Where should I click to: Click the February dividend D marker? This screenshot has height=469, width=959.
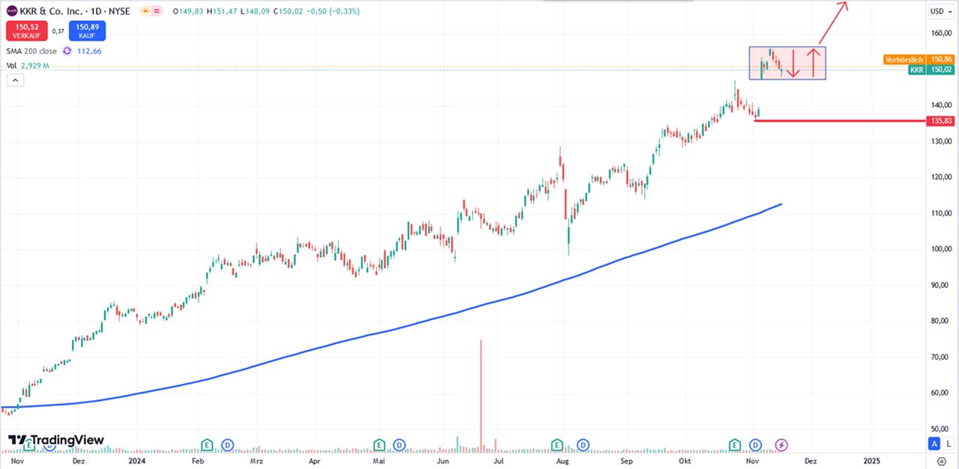click(x=227, y=445)
